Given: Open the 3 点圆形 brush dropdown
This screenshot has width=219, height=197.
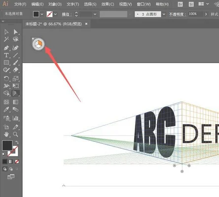Looking at the screenshot, I should click(x=164, y=14).
